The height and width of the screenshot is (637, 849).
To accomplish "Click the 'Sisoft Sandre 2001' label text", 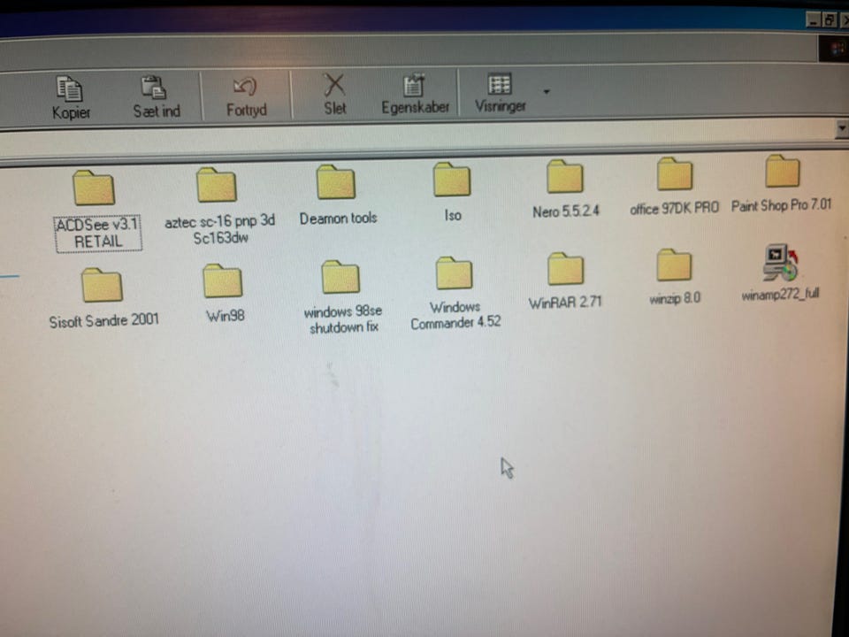I will point(104,320).
